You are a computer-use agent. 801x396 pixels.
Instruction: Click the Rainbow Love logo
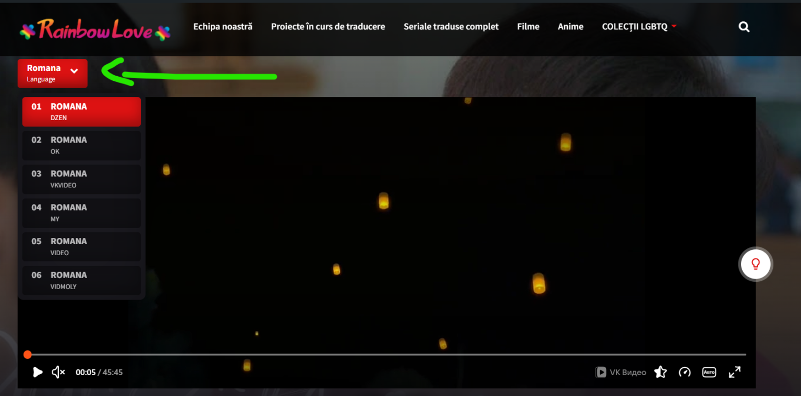pyautogui.click(x=95, y=30)
